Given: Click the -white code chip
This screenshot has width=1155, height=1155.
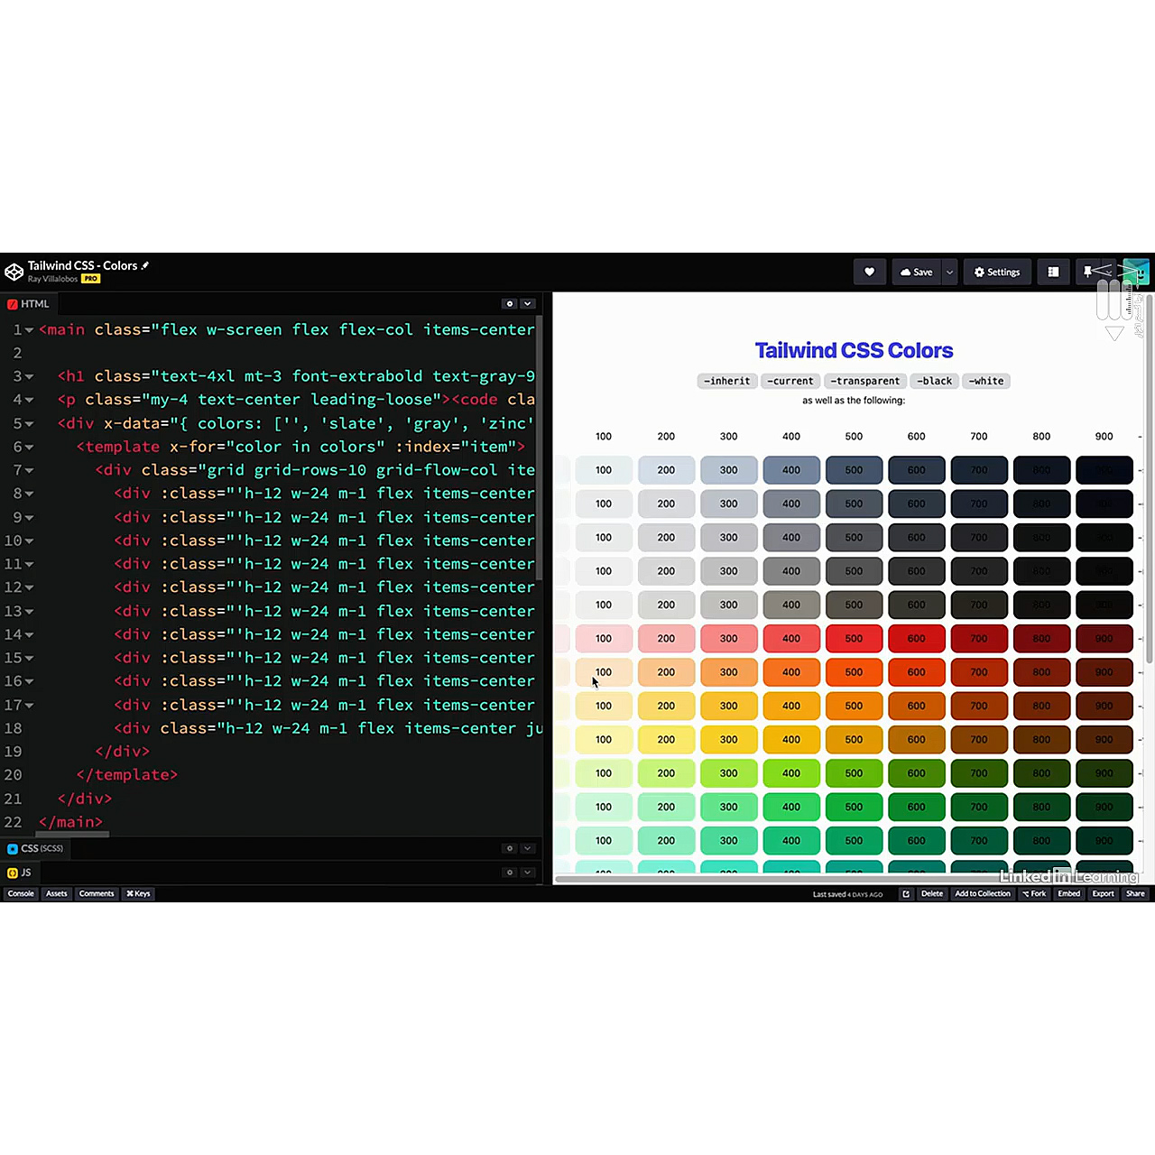Looking at the screenshot, I should 985,381.
